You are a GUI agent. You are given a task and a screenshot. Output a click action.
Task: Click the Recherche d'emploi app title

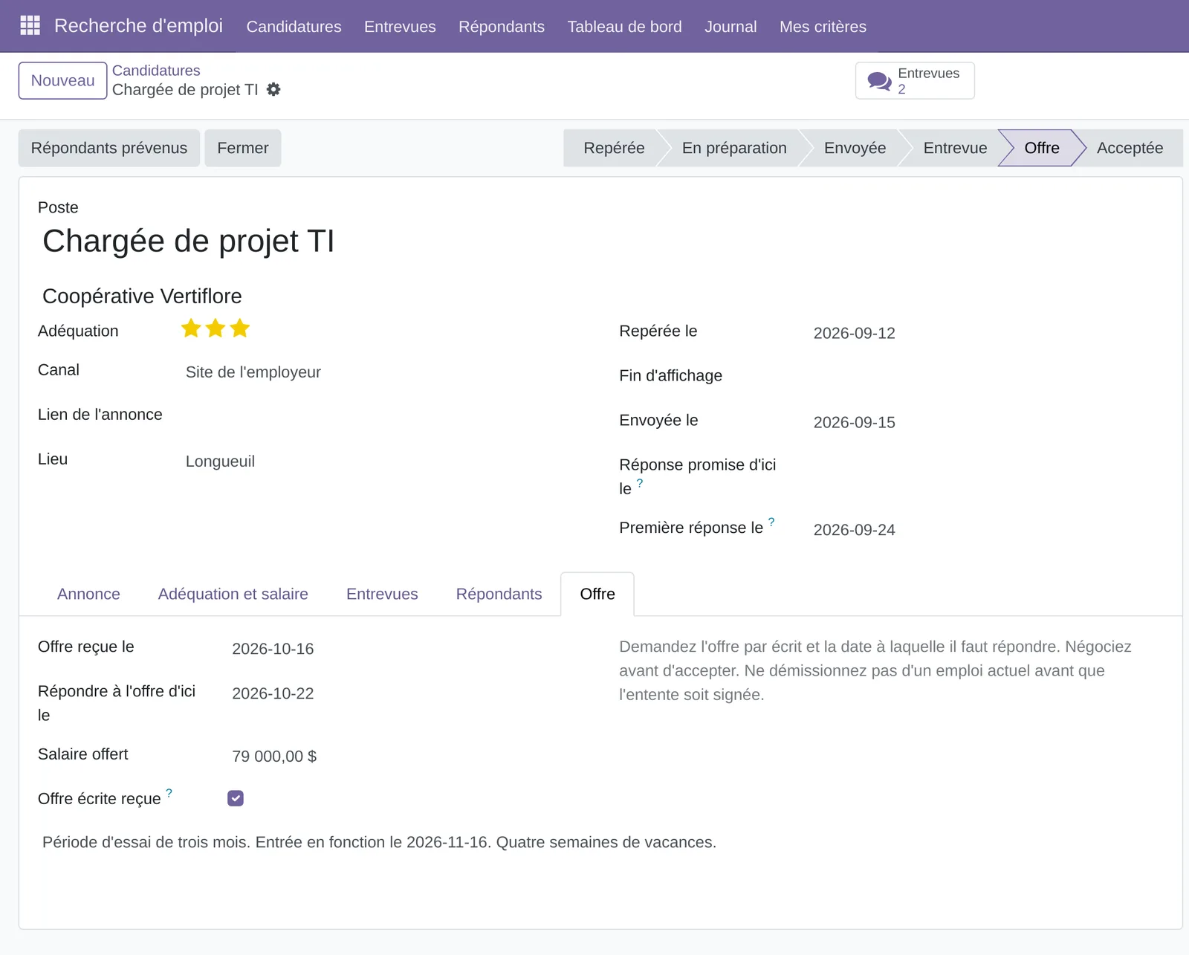(138, 26)
